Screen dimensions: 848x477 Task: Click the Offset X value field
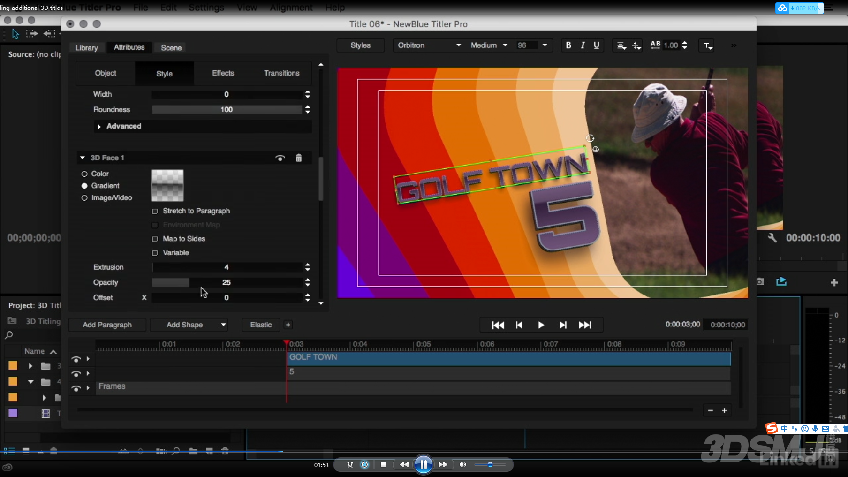click(x=227, y=298)
